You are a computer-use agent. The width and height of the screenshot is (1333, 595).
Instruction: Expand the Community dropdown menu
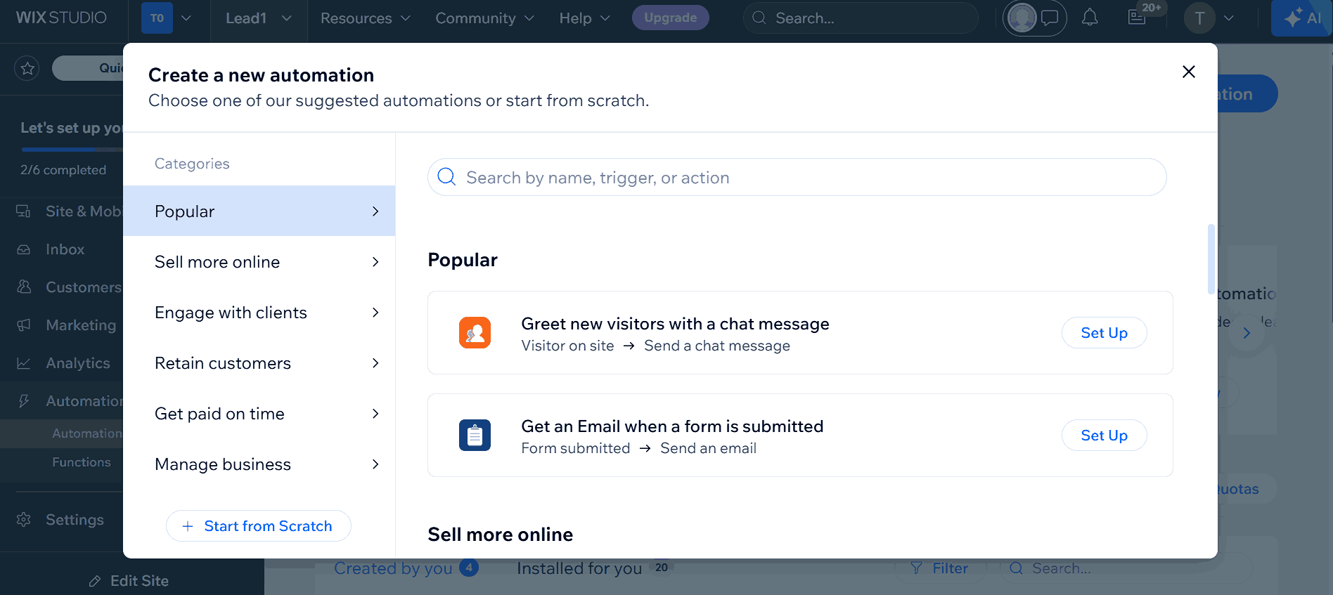(x=484, y=18)
